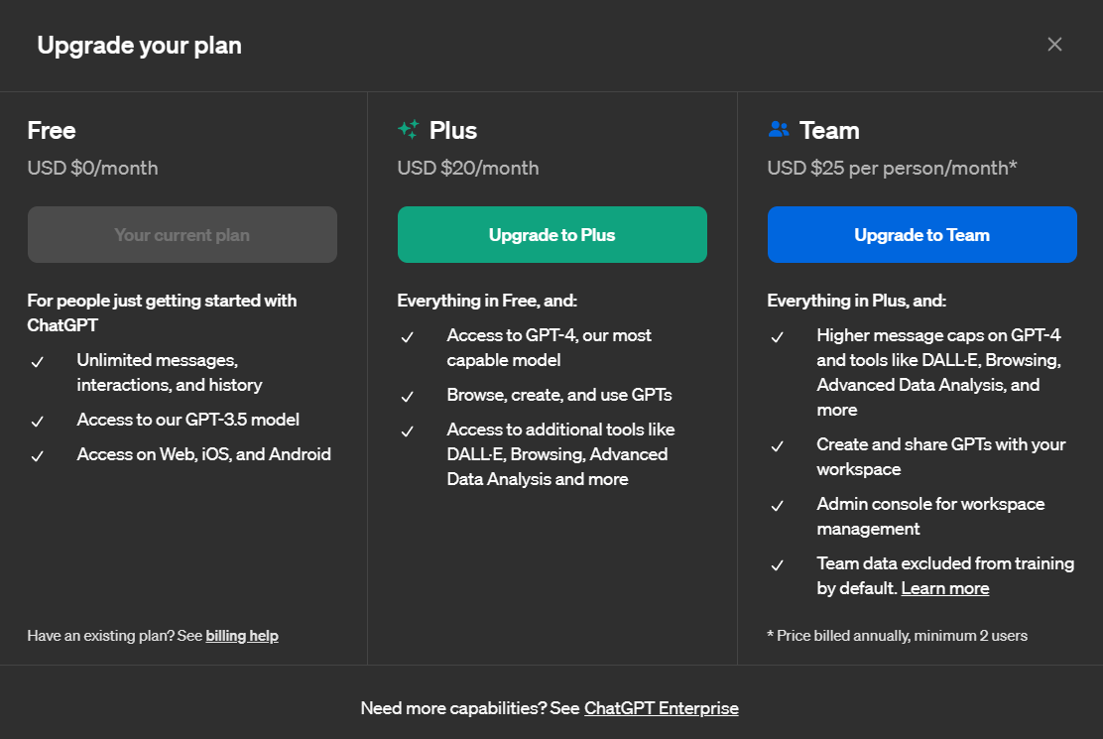Click the disabled Your current plan button
The image size is (1103, 739).
point(183,235)
